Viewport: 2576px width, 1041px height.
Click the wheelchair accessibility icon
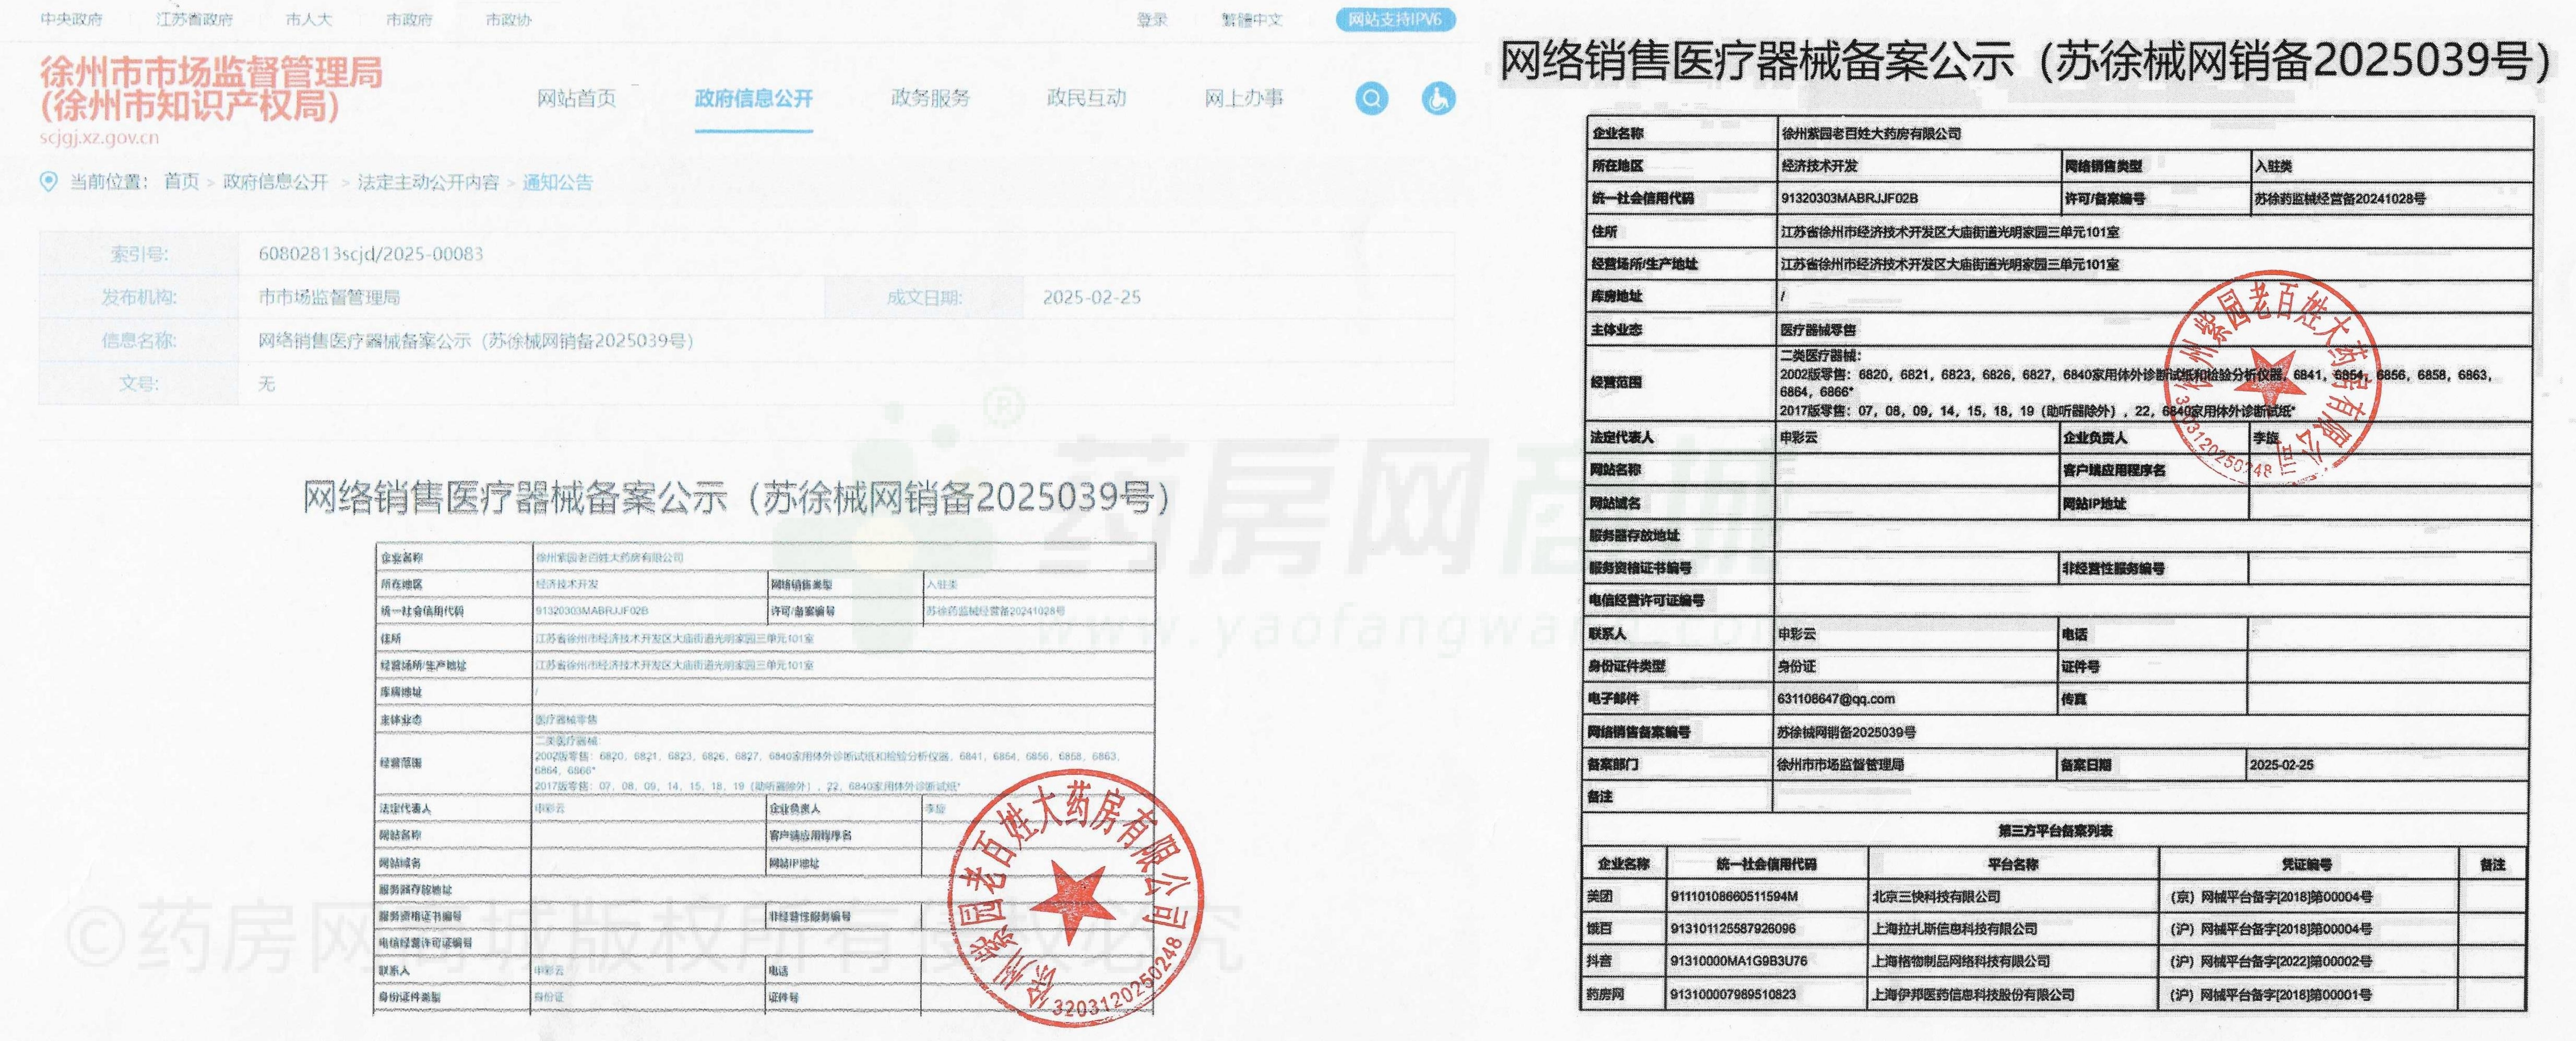click(x=1438, y=98)
